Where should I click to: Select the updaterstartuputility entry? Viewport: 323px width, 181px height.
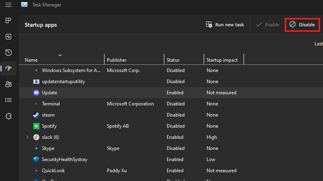63,81
